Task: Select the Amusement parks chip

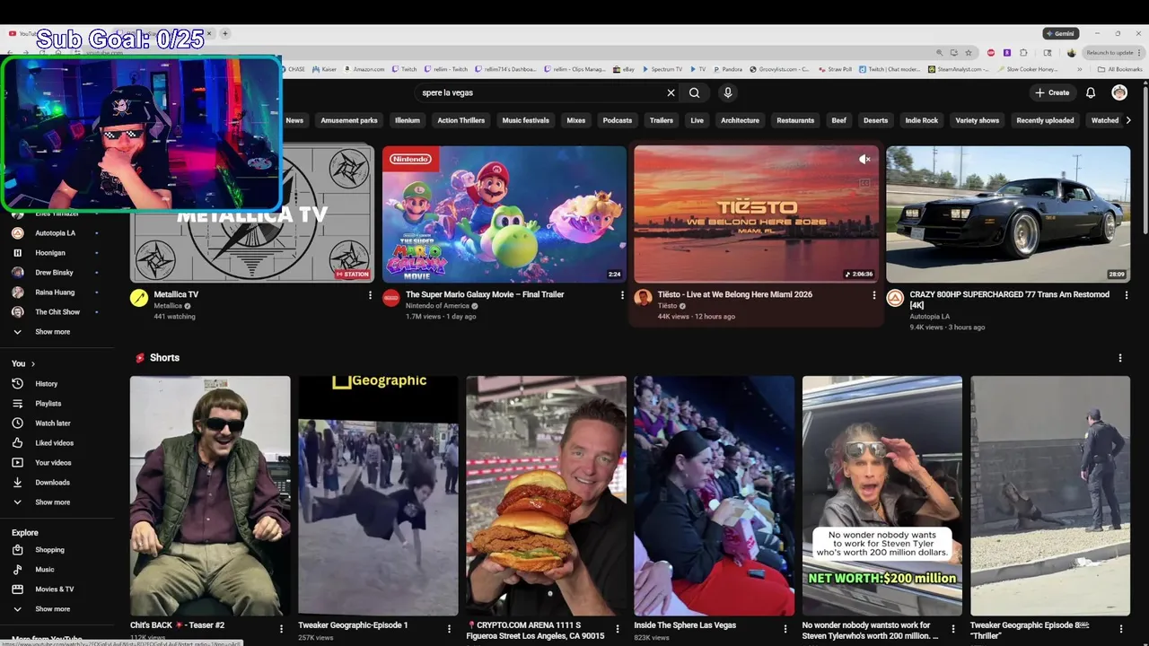Action: pos(349,120)
